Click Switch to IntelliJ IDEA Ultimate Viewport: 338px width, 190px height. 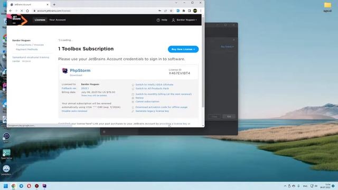[x=154, y=84]
